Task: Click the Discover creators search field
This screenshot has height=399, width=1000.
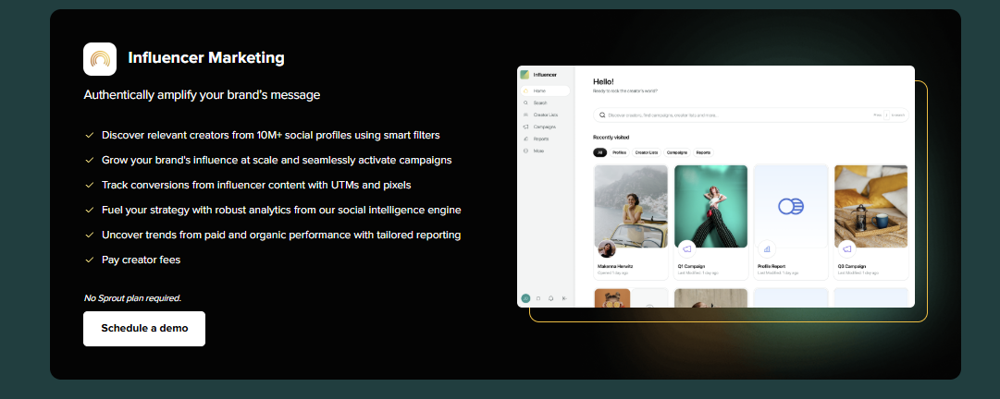Action: coord(750,115)
